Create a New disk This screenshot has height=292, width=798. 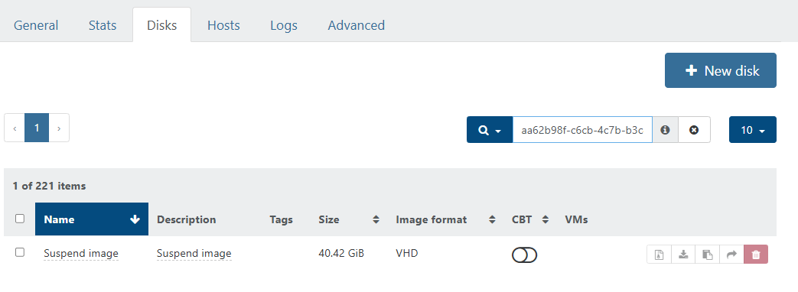pos(721,70)
